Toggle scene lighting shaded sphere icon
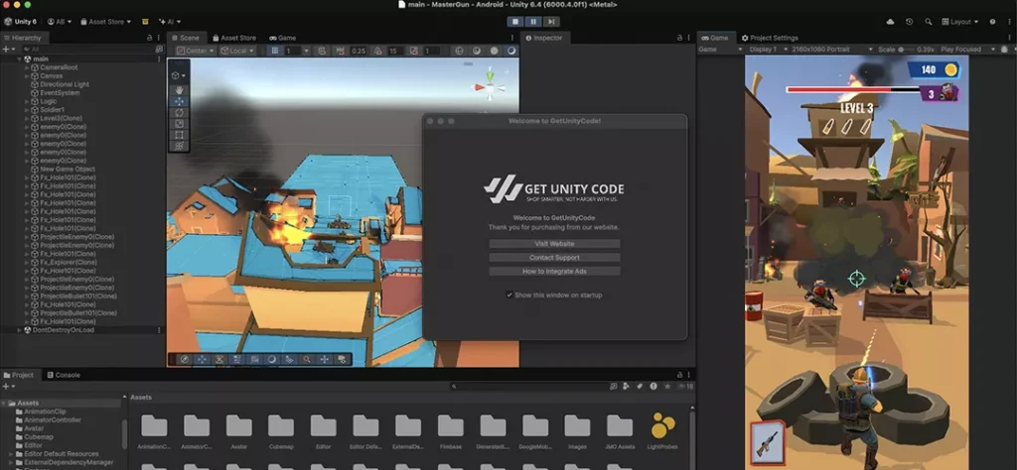Viewport: 1017px width, 470px height. (477, 51)
